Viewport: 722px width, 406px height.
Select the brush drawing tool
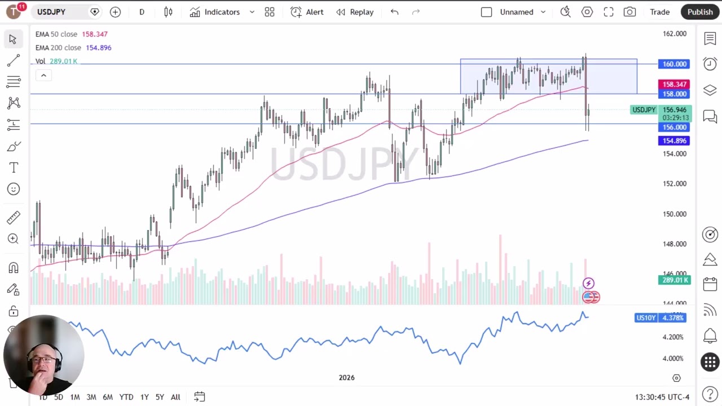[x=13, y=147]
